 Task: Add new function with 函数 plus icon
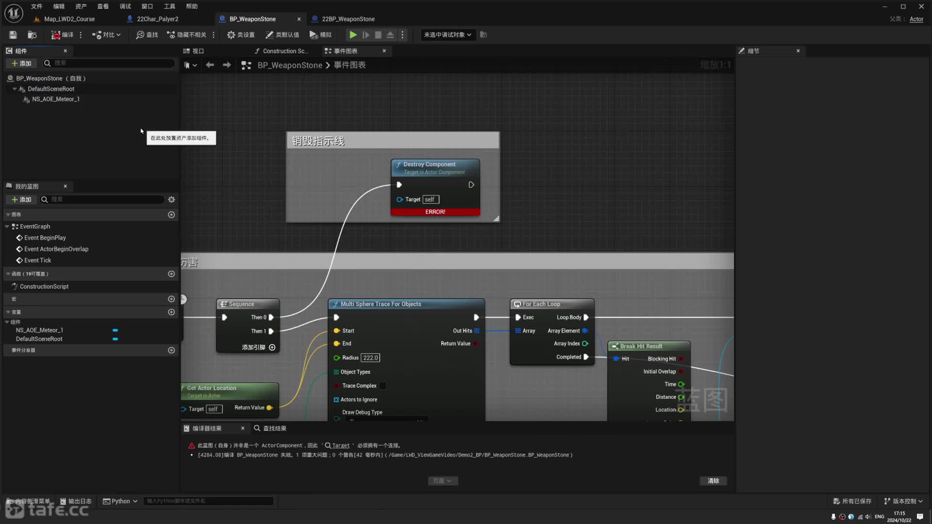(x=171, y=274)
